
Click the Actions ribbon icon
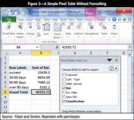(79, 28)
